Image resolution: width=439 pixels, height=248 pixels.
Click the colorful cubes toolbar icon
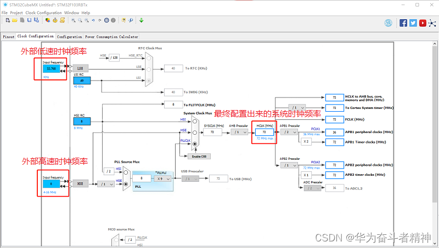48,20
